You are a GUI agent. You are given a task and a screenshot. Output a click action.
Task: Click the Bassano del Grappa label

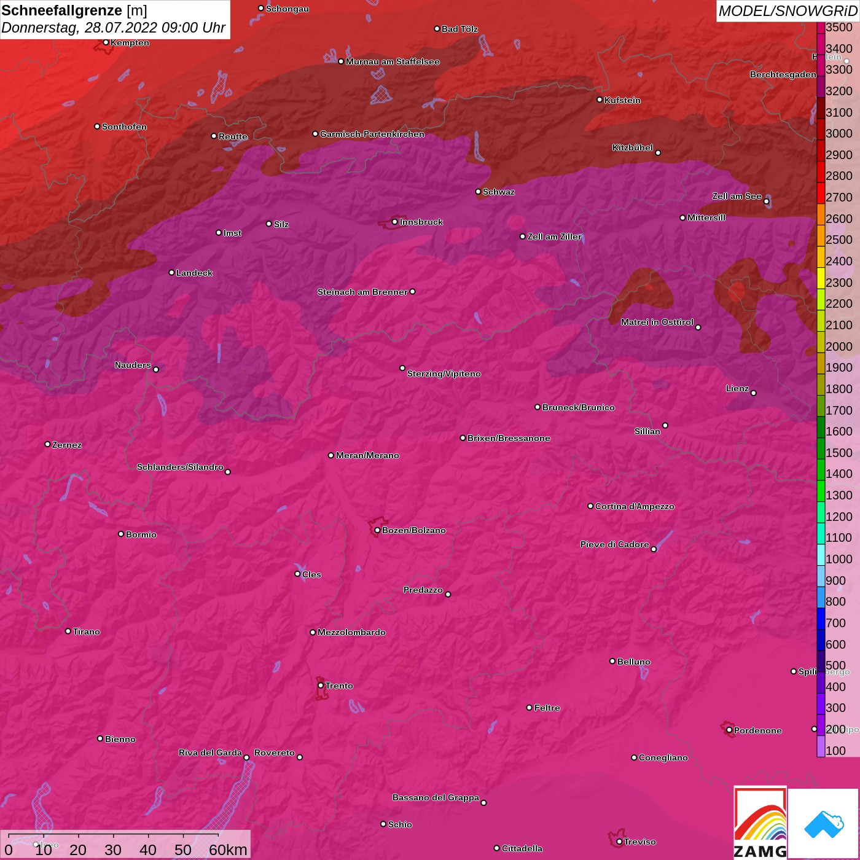coord(436,797)
